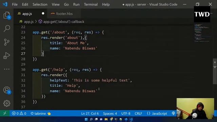The height and width of the screenshot is (122, 217).
Task: Change line endings via CRLF
Action: pos(138,114)
